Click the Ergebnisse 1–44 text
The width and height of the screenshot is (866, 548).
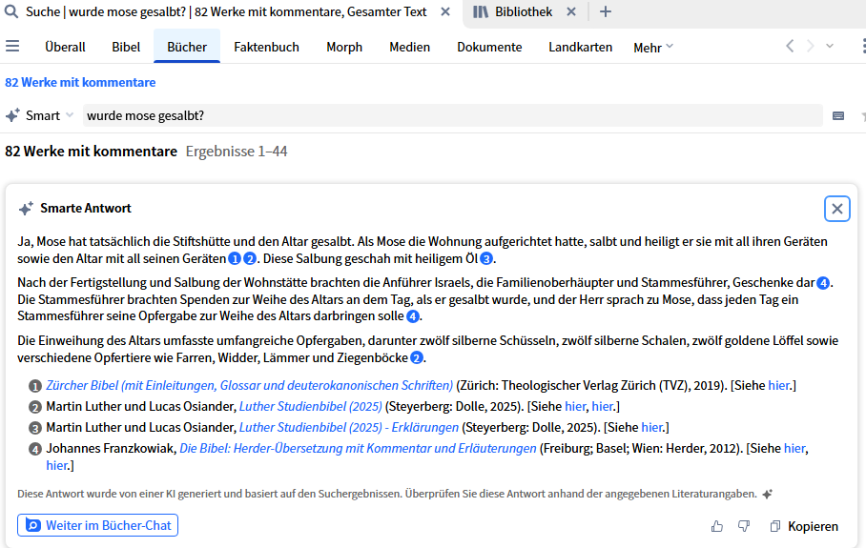pyautogui.click(x=237, y=152)
